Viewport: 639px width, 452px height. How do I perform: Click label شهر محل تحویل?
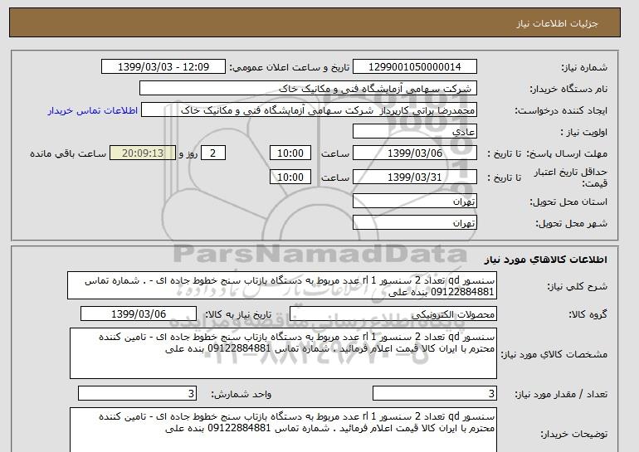click(x=571, y=223)
